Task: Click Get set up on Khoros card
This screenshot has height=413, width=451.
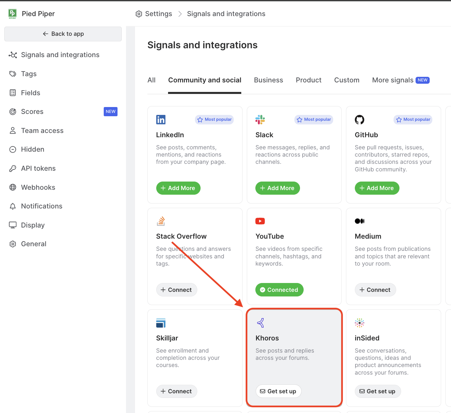Action: click(x=278, y=391)
